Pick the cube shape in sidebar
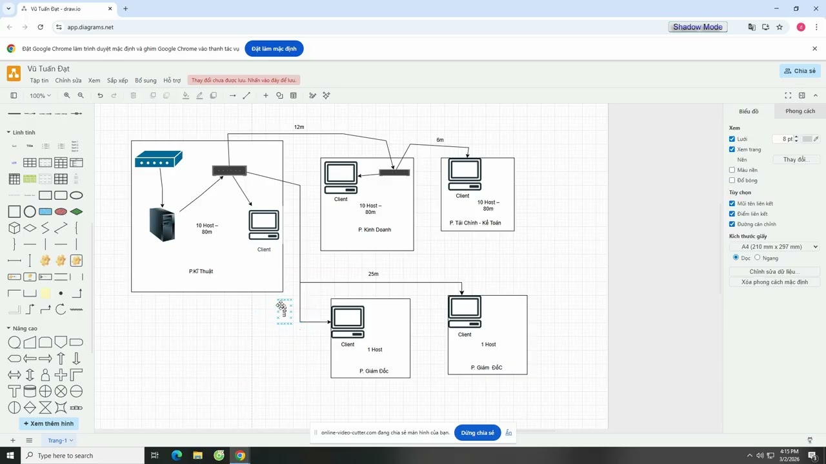The height and width of the screenshot is (464, 826). pyautogui.click(x=14, y=227)
